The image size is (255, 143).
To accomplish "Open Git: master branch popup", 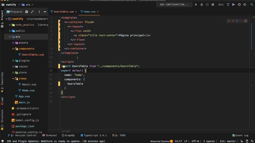I will click(x=229, y=141).
